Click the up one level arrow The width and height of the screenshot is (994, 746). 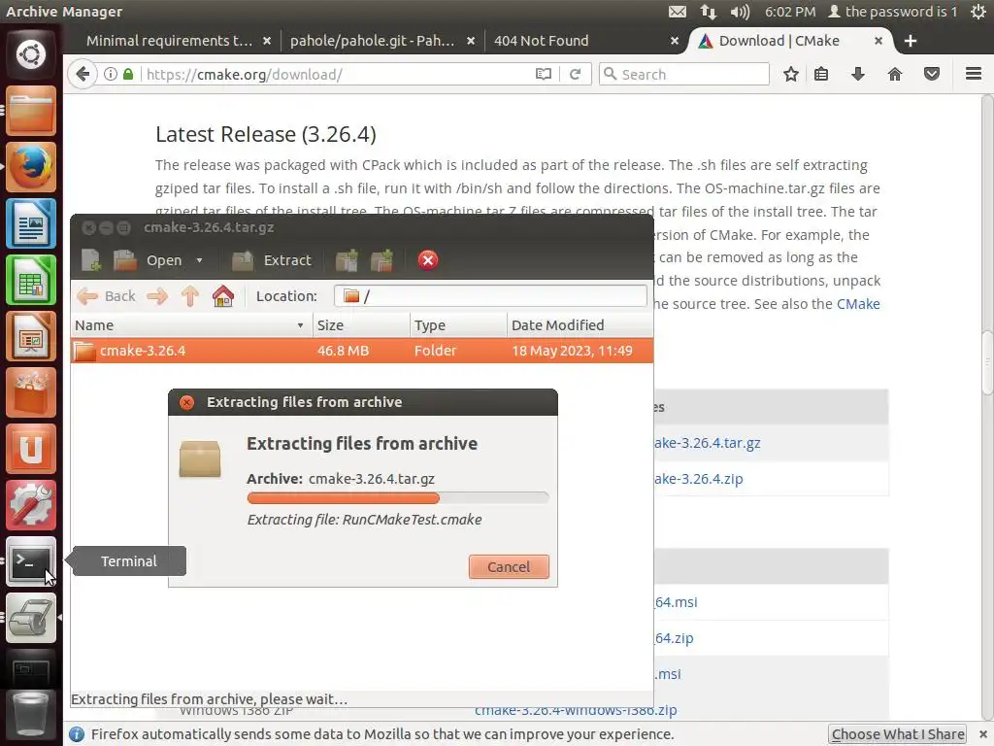[190, 296]
